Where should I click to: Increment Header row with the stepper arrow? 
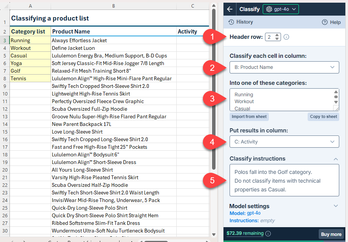[x=277, y=35]
